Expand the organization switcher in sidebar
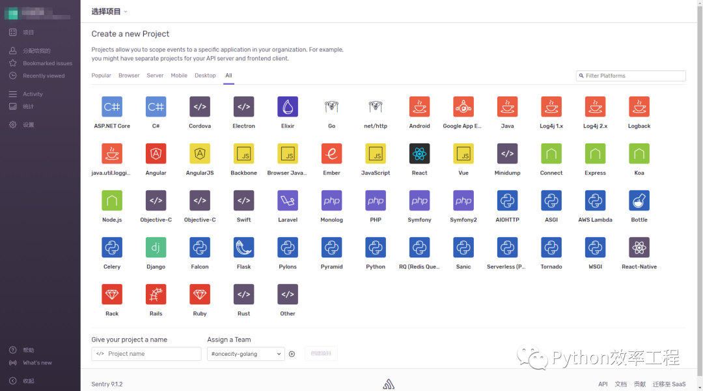 tap(38, 14)
